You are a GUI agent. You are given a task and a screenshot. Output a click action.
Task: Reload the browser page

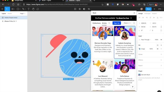pyautogui.click(x=13, y=4)
